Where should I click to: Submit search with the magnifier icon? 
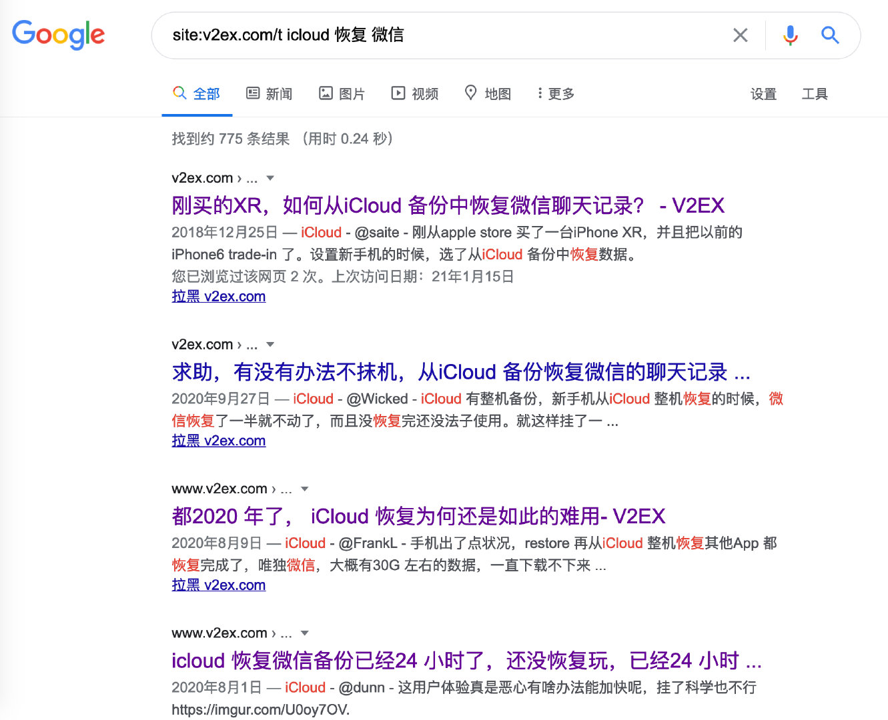click(x=830, y=35)
